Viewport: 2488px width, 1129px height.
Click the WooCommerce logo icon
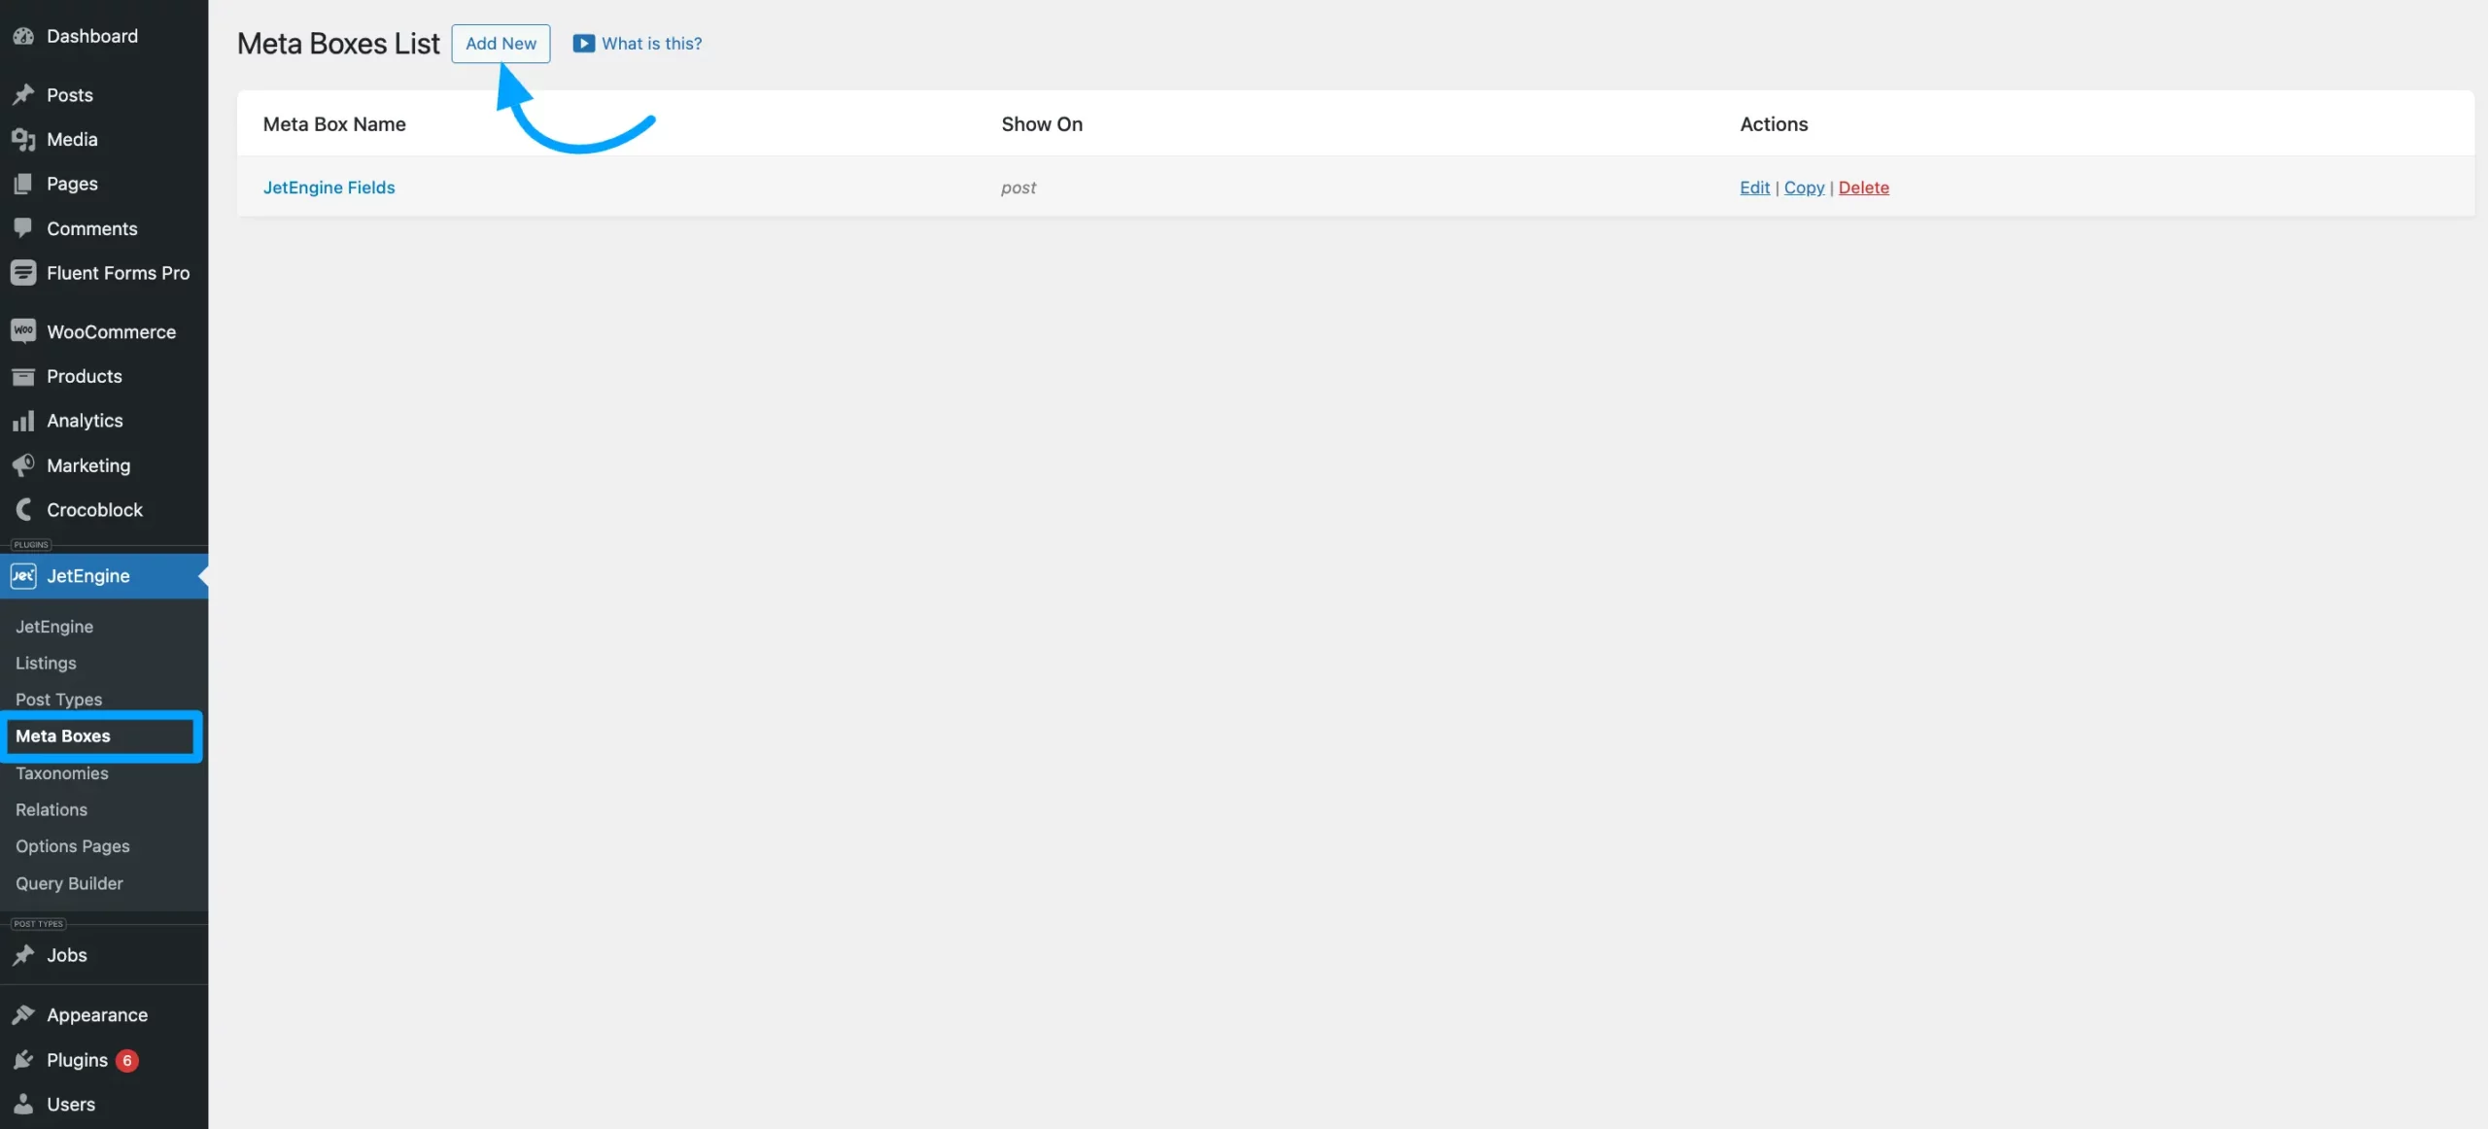pos(23,331)
